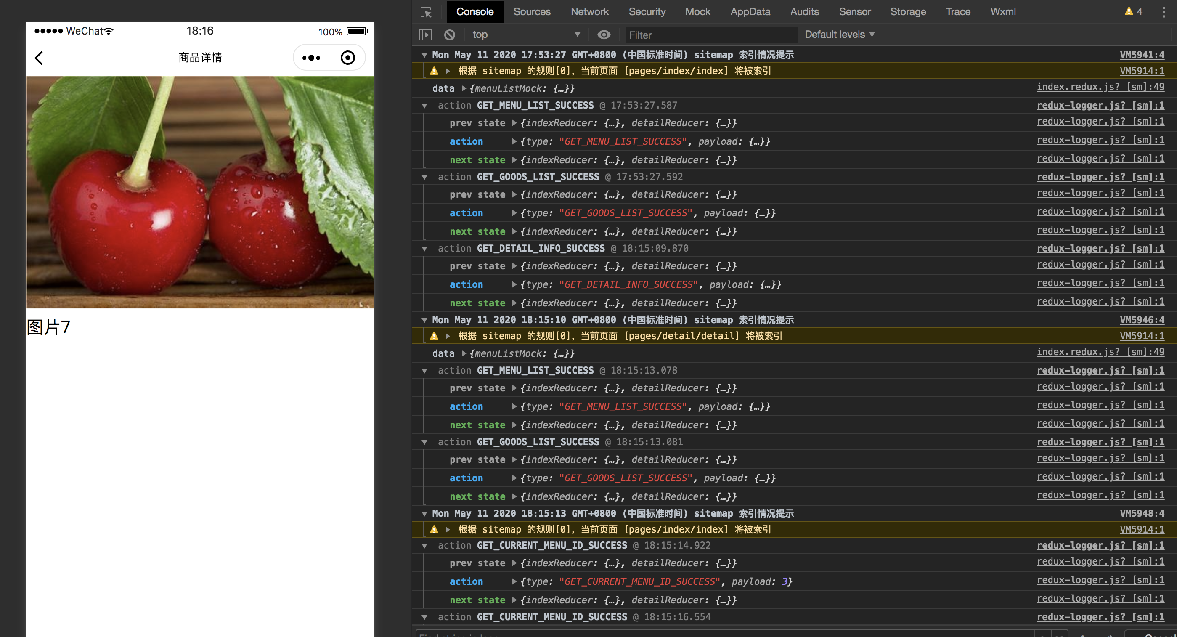Open the VM5941:4 source link

(1141, 55)
